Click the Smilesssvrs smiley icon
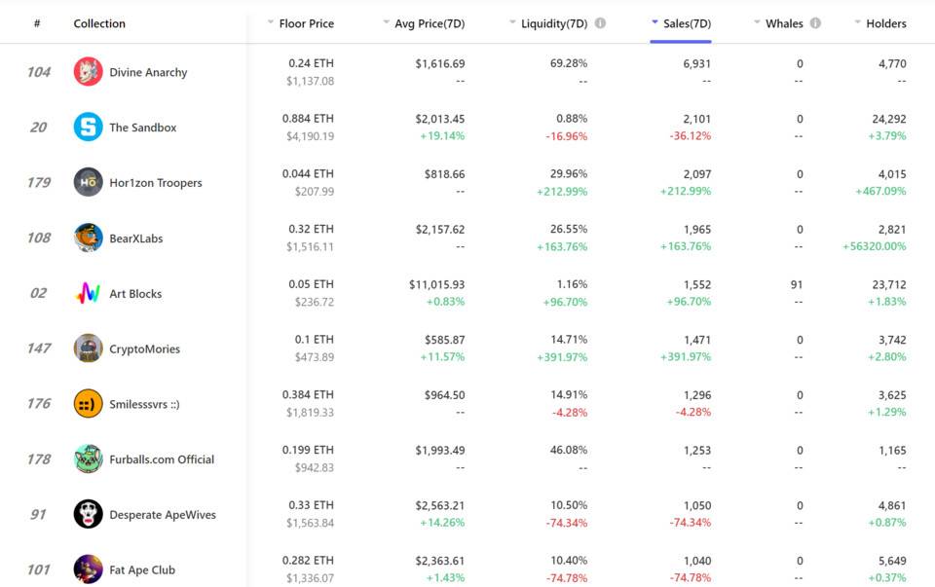The width and height of the screenshot is (935, 587). point(89,403)
